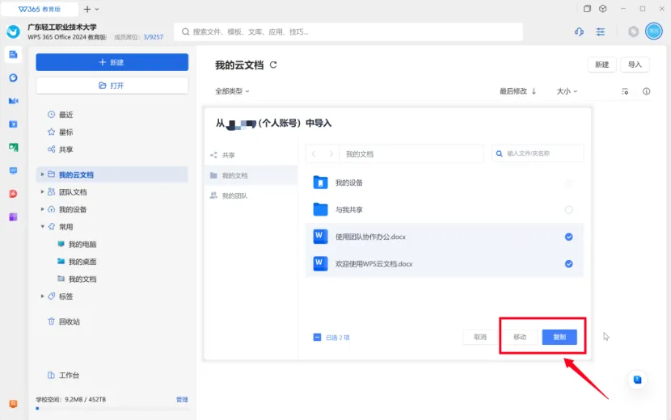Open the calendar icon in left rail
Viewport: 671px width, 420px height.
pos(13,124)
